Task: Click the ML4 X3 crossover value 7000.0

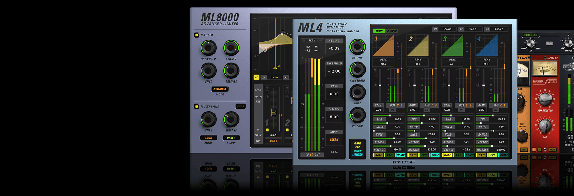Action: [499, 29]
